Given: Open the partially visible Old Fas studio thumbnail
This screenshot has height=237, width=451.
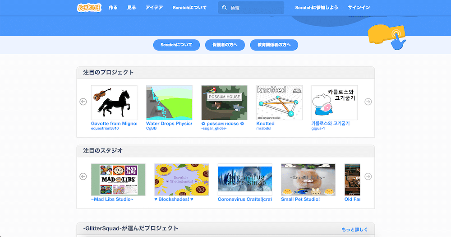Looking at the screenshot, I should pos(352,180).
